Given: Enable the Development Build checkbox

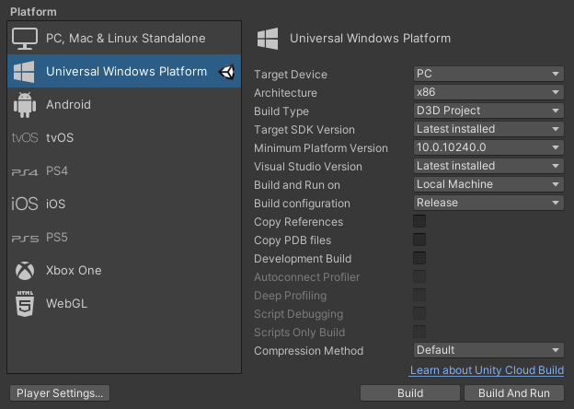Looking at the screenshot, I should 419,259.
